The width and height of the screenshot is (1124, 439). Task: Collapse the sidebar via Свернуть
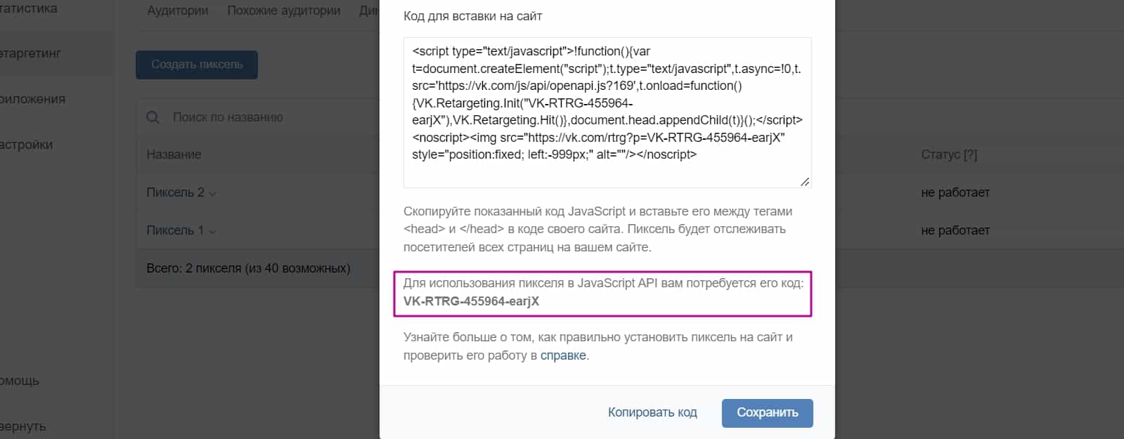point(22,426)
